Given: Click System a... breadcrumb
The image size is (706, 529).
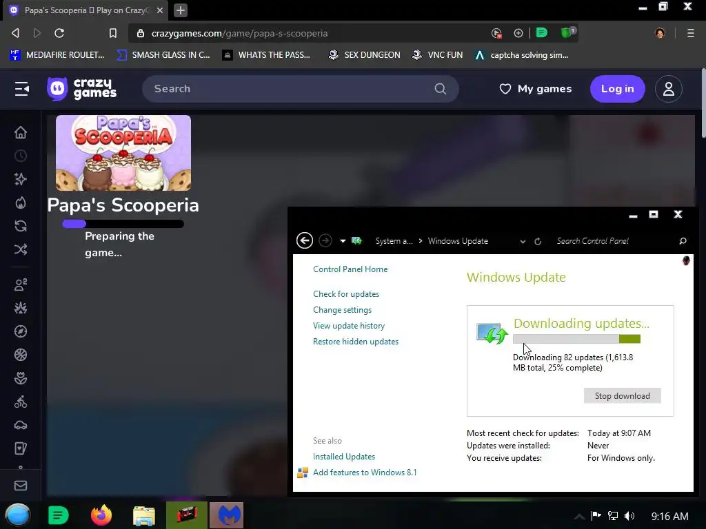Looking at the screenshot, I should (x=394, y=240).
